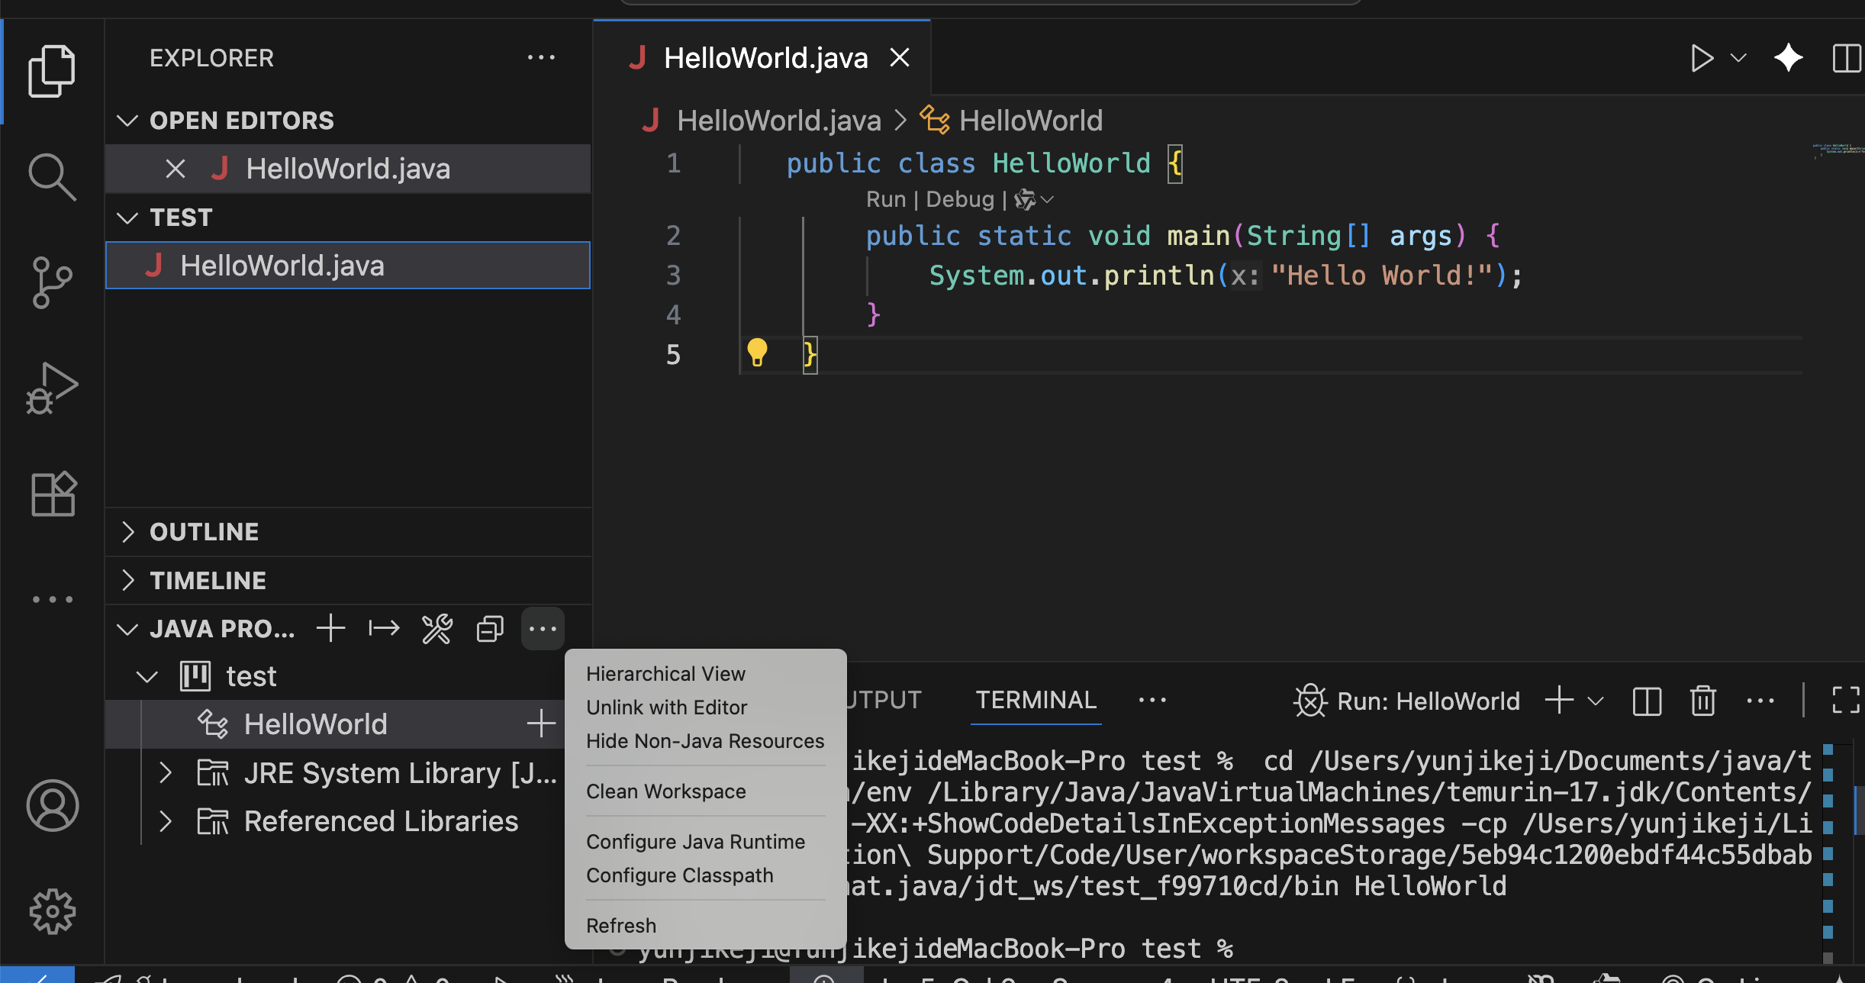Toggle maximize terminal panel size
This screenshot has width=1865, height=983.
[x=1846, y=701]
